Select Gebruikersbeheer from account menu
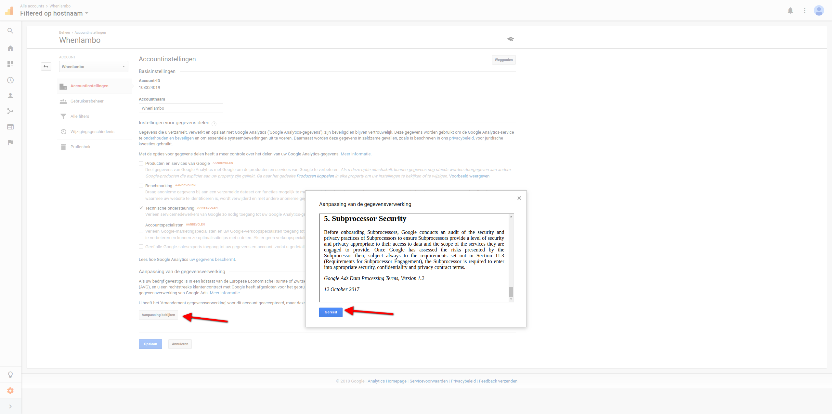The width and height of the screenshot is (832, 414). pyautogui.click(x=87, y=101)
